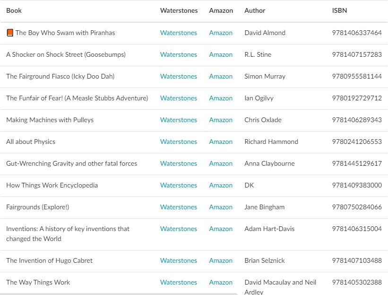
Task: Click the Waterstones column header
Action: click(x=179, y=10)
